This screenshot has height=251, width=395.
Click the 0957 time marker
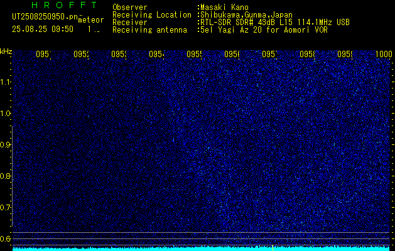[269, 54]
